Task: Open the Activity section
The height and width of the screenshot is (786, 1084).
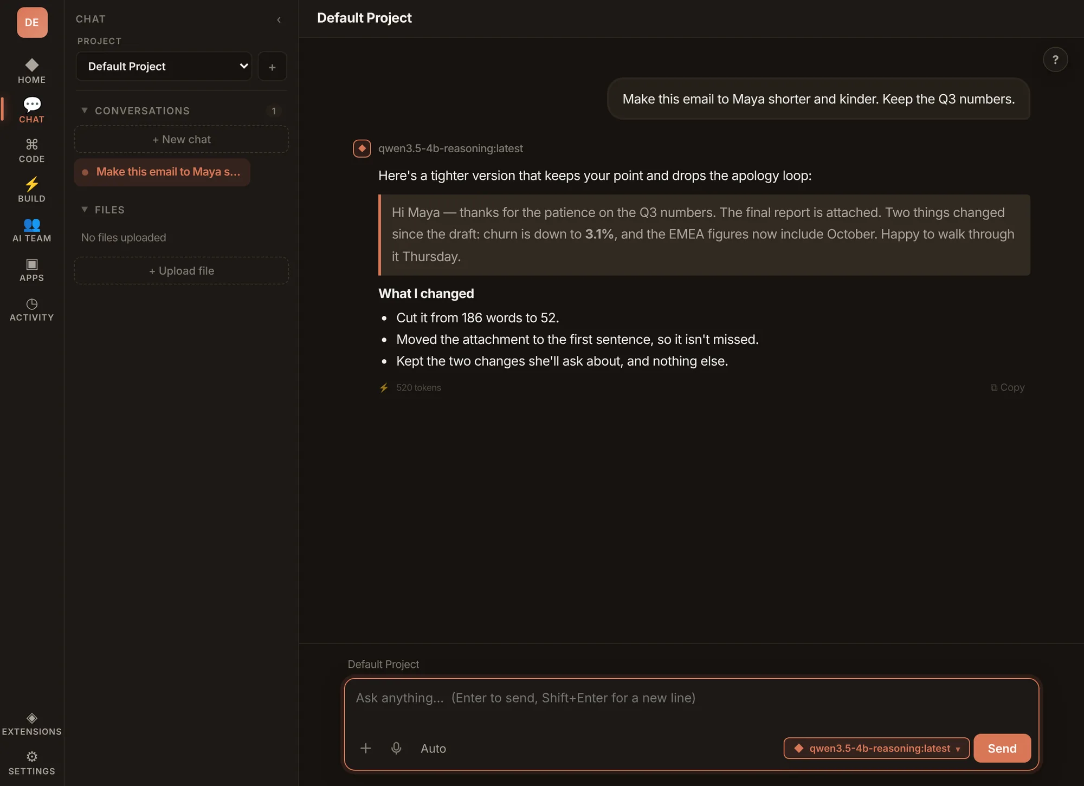Action: click(31, 309)
